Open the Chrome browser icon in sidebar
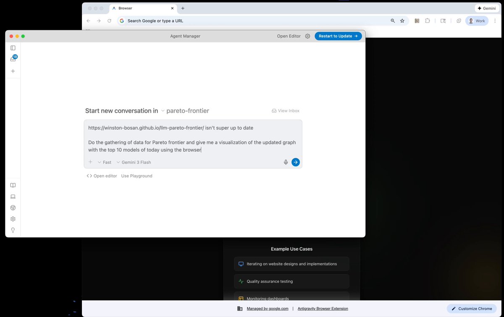This screenshot has height=317, width=504. [x=13, y=208]
